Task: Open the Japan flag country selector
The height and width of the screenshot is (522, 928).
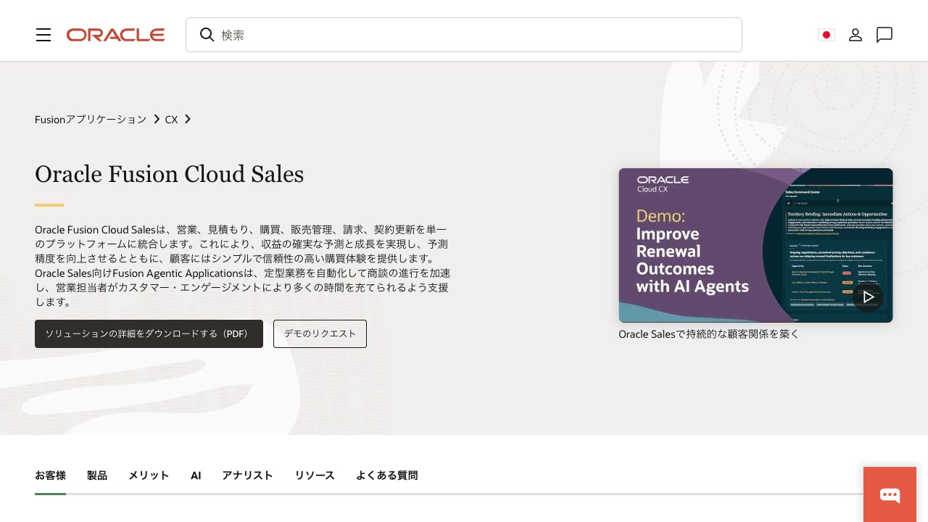Action: tap(826, 35)
